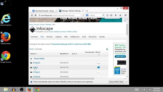The width and height of the screenshot is (163, 92).
Task: Click the bryce contributor link
Action: pos(51,32)
